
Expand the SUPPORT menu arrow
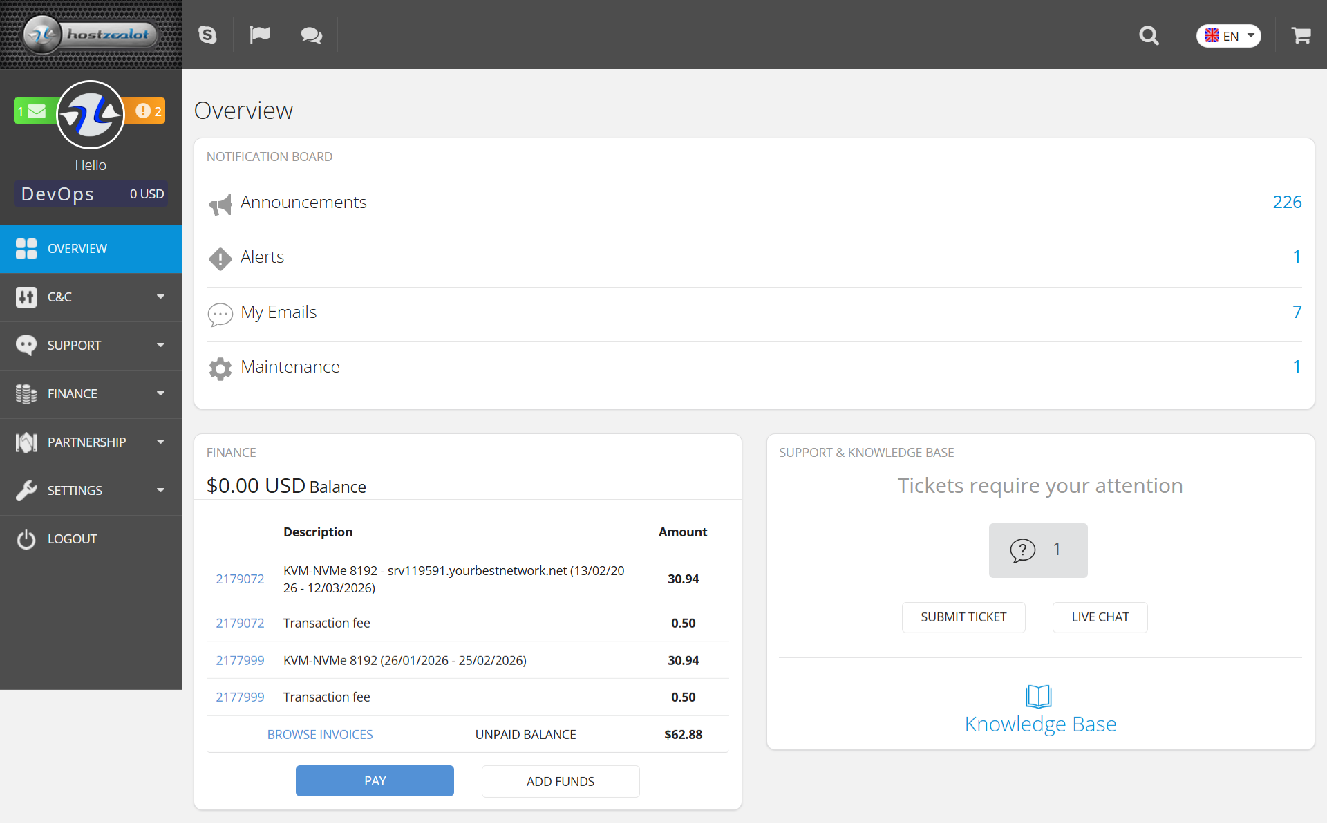[x=160, y=346]
